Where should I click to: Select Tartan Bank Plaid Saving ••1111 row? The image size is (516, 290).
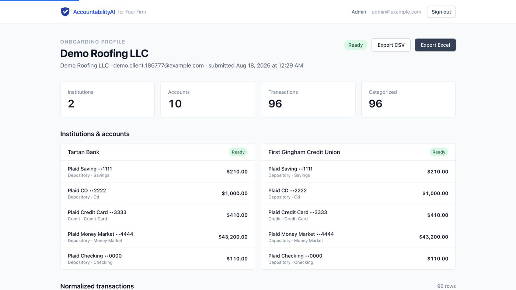click(157, 172)
